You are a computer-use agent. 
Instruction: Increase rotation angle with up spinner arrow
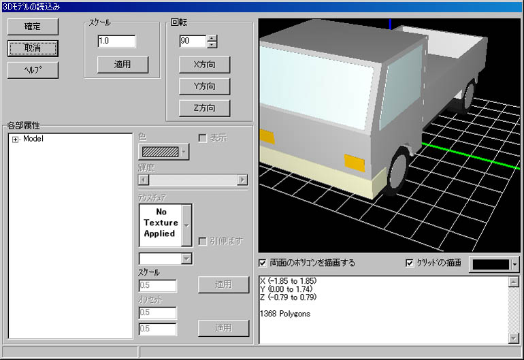pyautogui.click(x=212, y=38)
